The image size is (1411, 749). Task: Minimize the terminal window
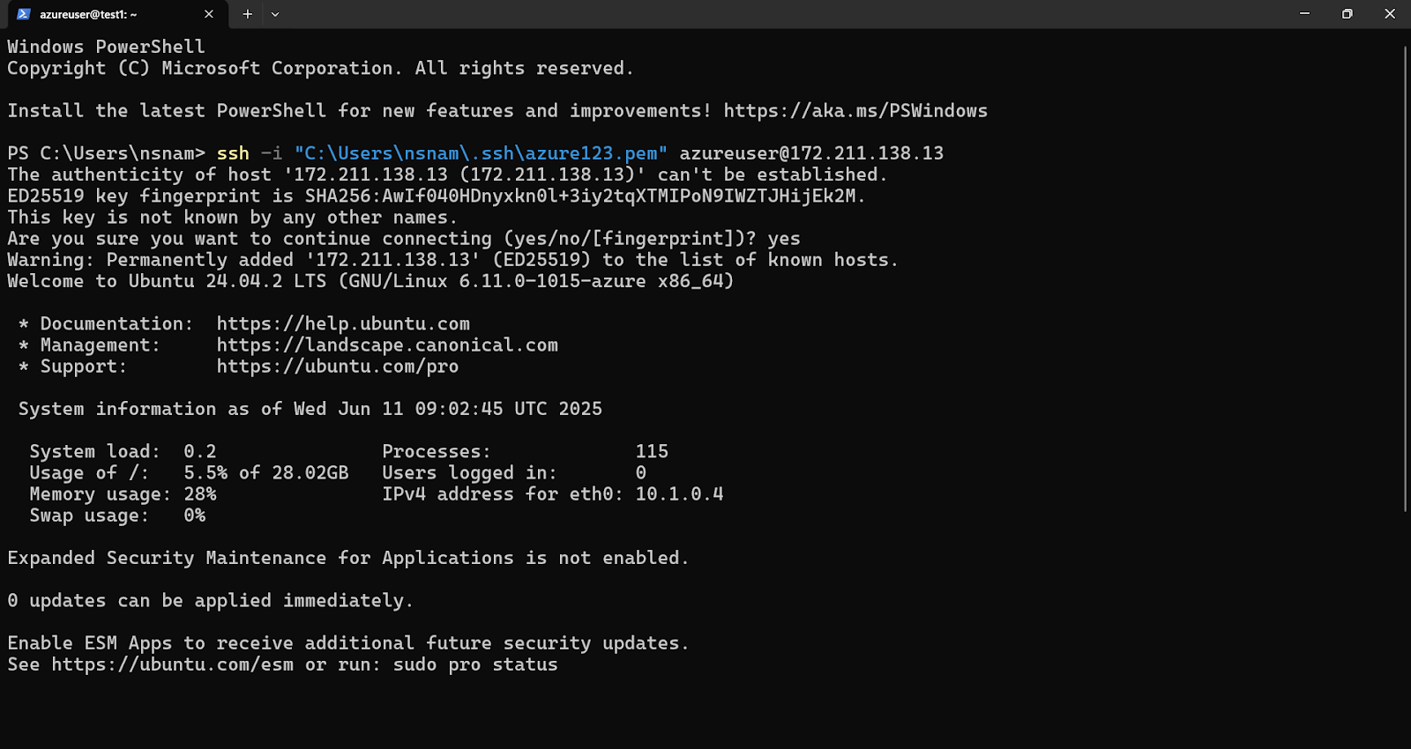tap(1304, 14)
